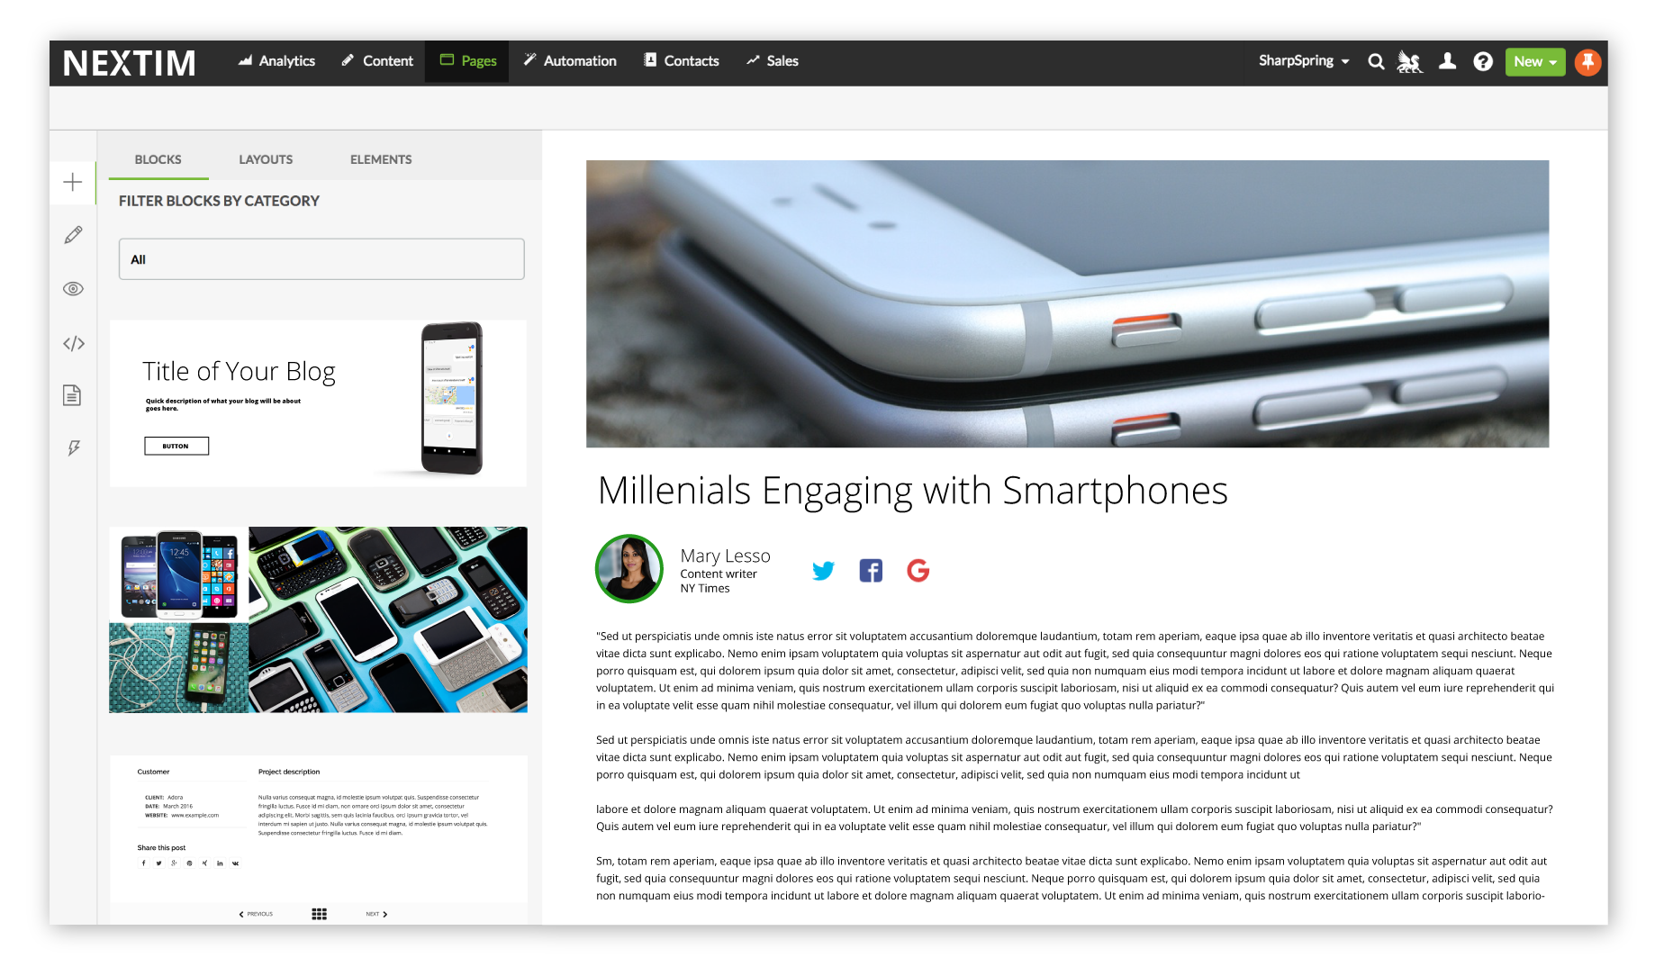
Task: Open the code view sidebar icon
Action: click(x=73, y=343)
